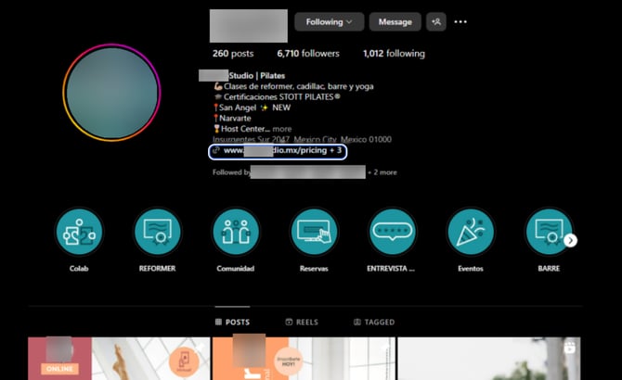Open the orange second post thumbnail
Viewport: 622px width, 380px height.
(x=304, y=359)
